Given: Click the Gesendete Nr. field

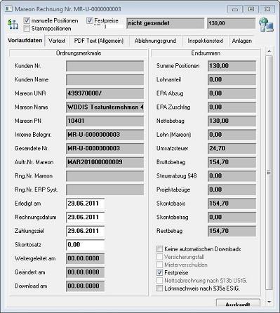Looking at the screenshot, I should 105,149.
